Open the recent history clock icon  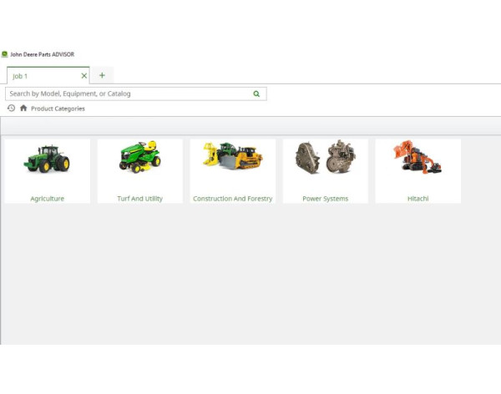tap(11, 109)
